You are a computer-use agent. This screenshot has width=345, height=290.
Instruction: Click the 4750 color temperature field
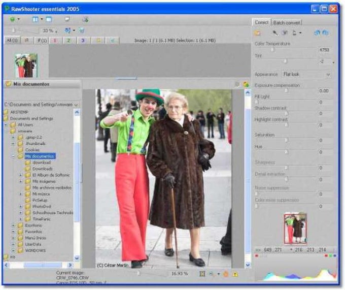(324, 50)
